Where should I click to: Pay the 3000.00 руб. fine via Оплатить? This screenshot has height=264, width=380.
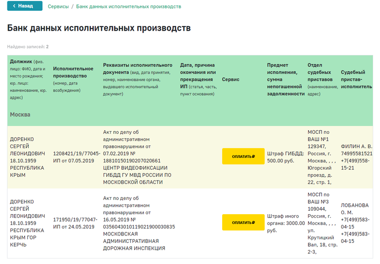tap(243, 222)
